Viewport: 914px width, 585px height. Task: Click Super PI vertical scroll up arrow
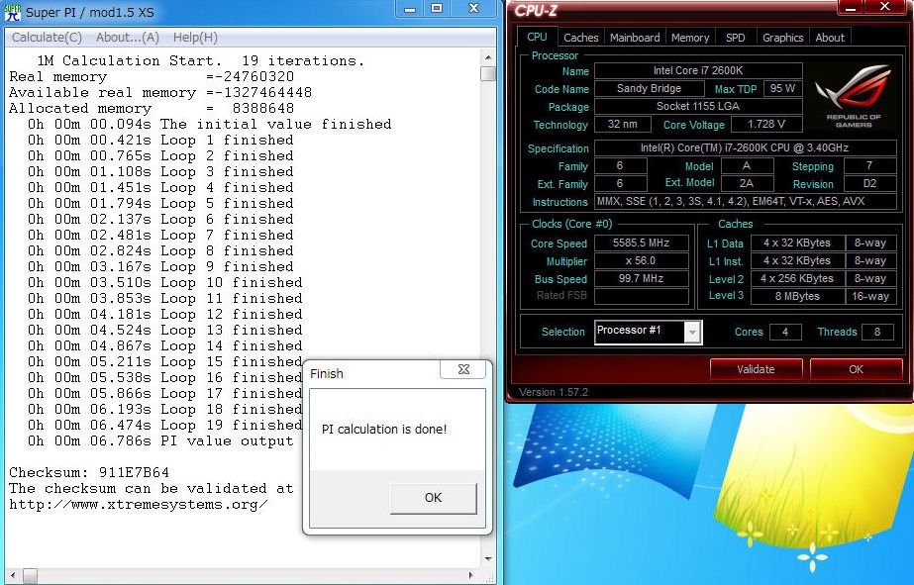coord(488,57)
